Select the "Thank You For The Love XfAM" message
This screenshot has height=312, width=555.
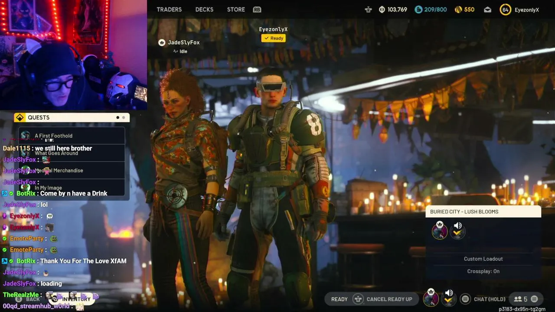(x=83, y=261)
